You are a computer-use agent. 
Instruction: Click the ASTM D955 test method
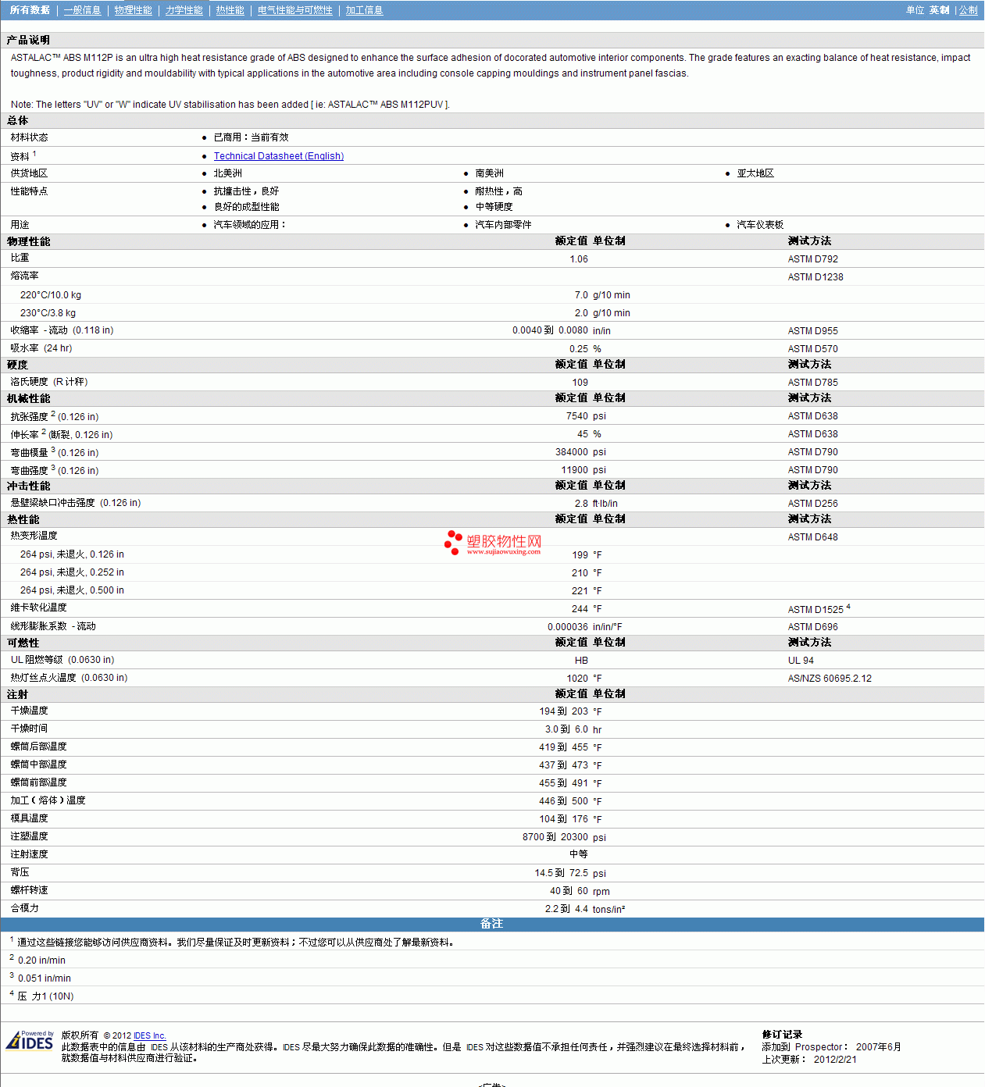[x=813, y=331]
